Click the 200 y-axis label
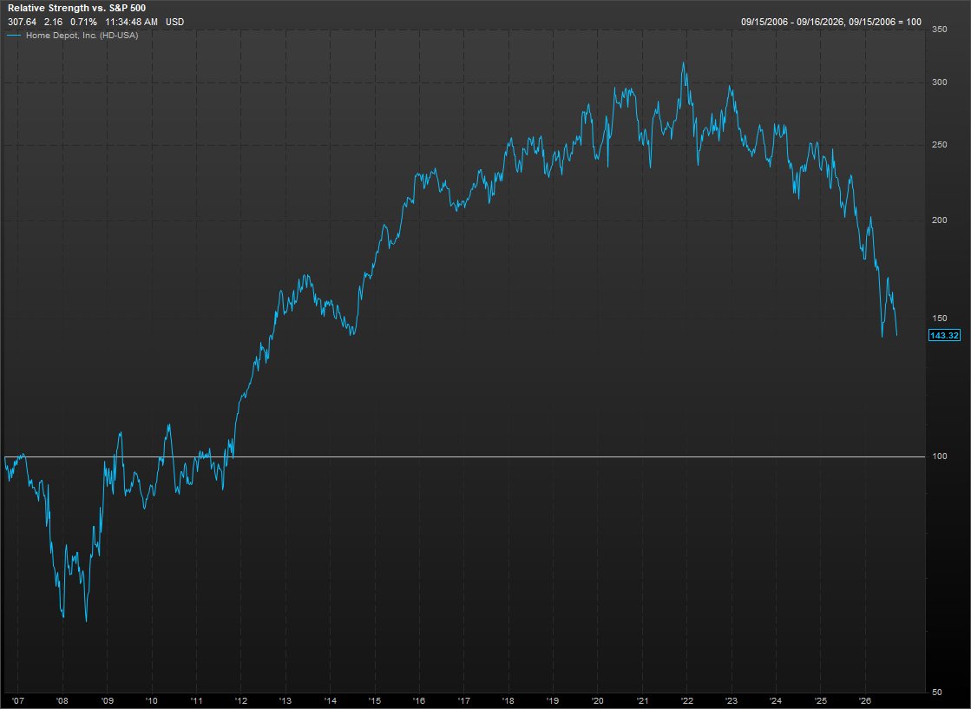This screenshot has height=709, width=971. (x=940, y=220)
